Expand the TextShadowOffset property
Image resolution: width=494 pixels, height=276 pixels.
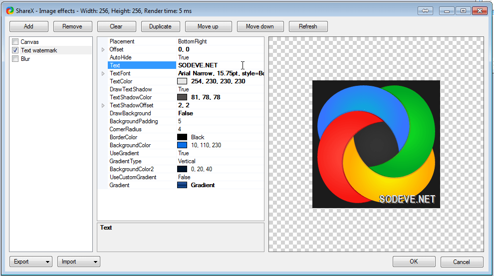(x=103, y=105)
